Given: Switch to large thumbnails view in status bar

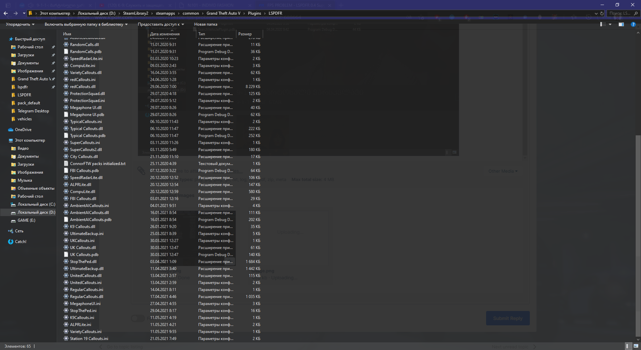Looking at the screenshot, I should pyautogui.click(x=636, y=346).
